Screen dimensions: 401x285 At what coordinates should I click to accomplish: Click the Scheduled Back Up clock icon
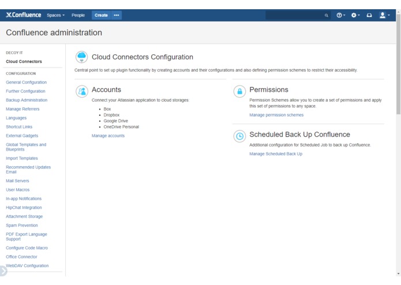[x=239, y=136]
